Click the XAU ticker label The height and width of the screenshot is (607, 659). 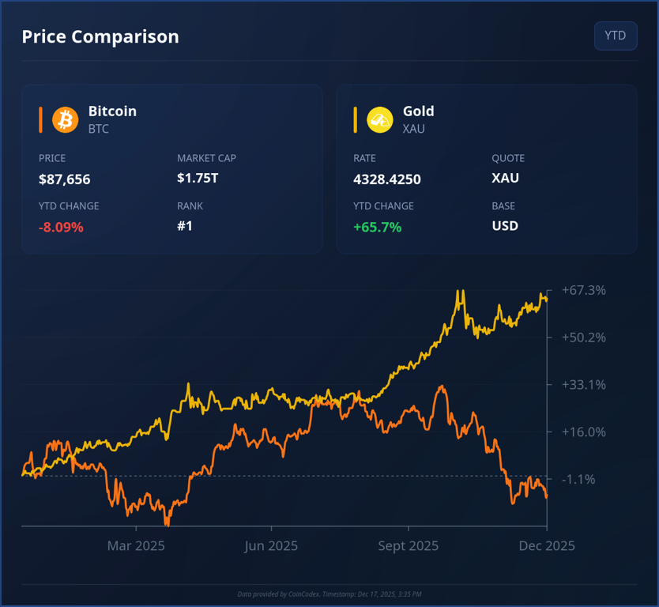tap(413, 129)
